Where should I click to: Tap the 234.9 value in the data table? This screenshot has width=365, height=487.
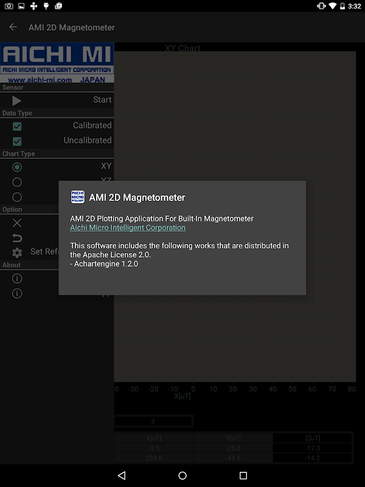(x=154, y=458)
